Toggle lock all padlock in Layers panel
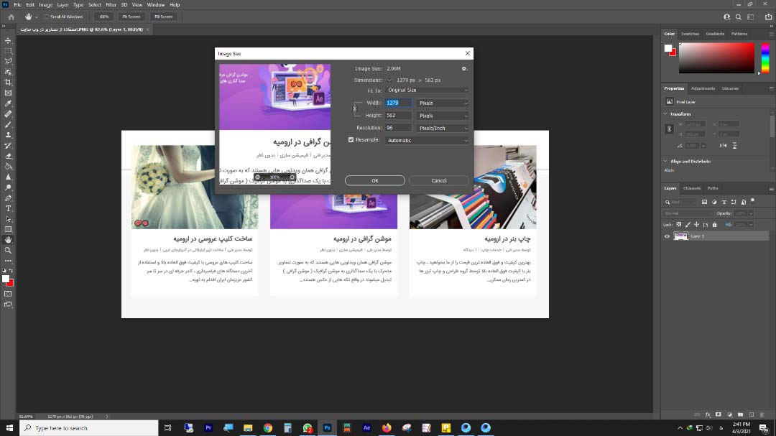 click(x=714, y=225)
